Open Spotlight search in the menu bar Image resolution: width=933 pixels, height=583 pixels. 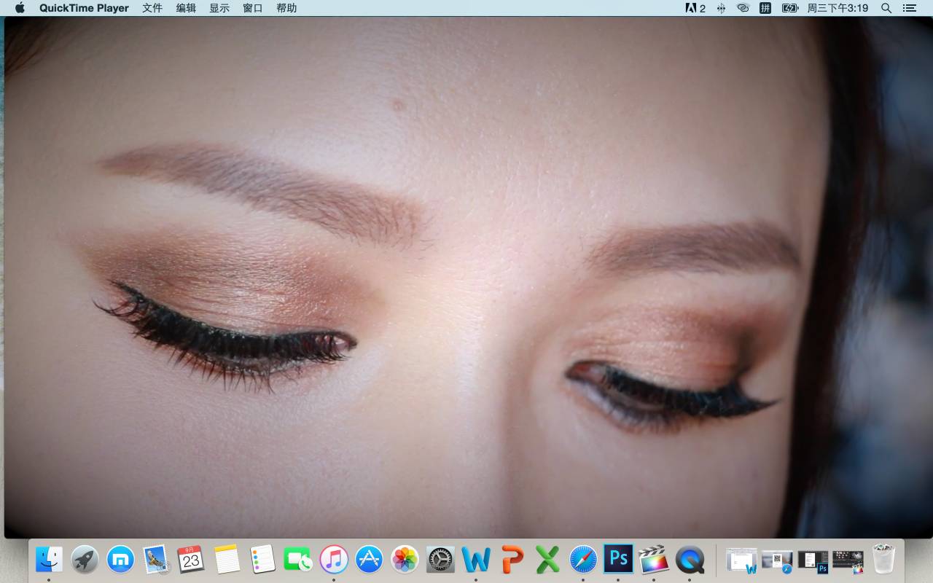886,8
